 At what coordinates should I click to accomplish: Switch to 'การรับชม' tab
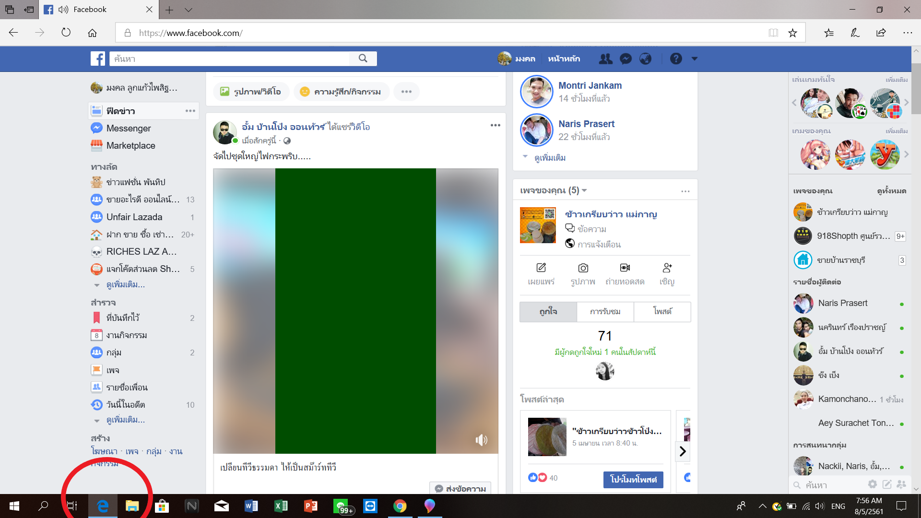point(605,312)
